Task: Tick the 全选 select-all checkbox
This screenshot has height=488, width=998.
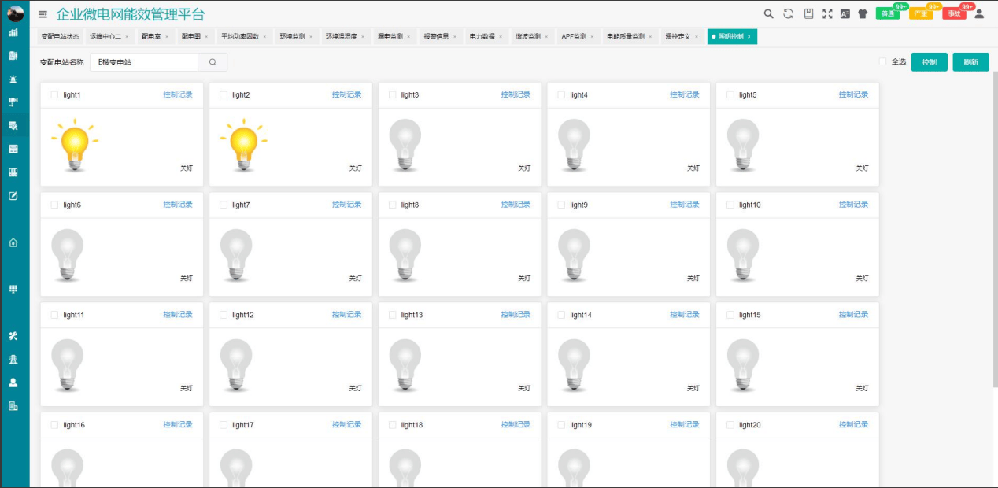Action: click(x=882, y=61)
